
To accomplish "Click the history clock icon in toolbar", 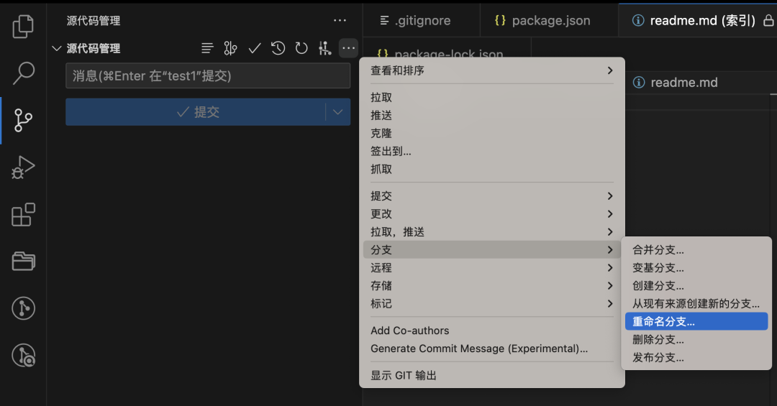I will point(278,48).
